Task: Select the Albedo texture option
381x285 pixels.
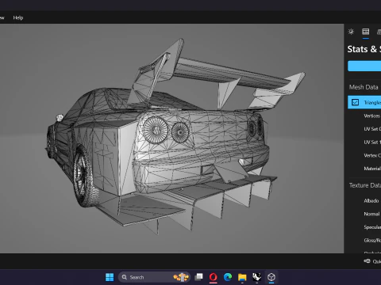Action: tap(371, 201)
